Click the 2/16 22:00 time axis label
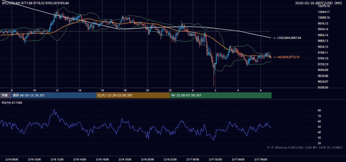Image resolution: width=346 pixels, height=162 pixels. click(x=170, y=160)
